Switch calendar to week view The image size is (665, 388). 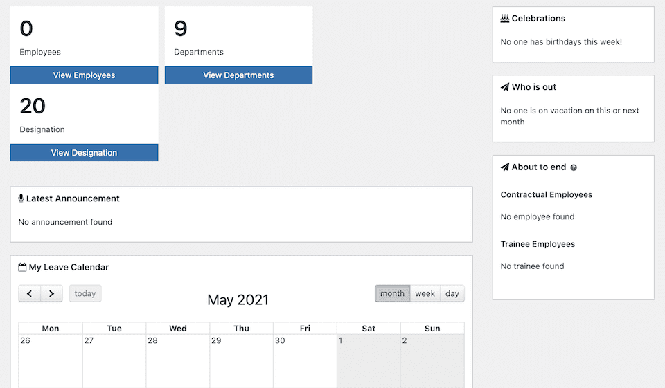425,293
